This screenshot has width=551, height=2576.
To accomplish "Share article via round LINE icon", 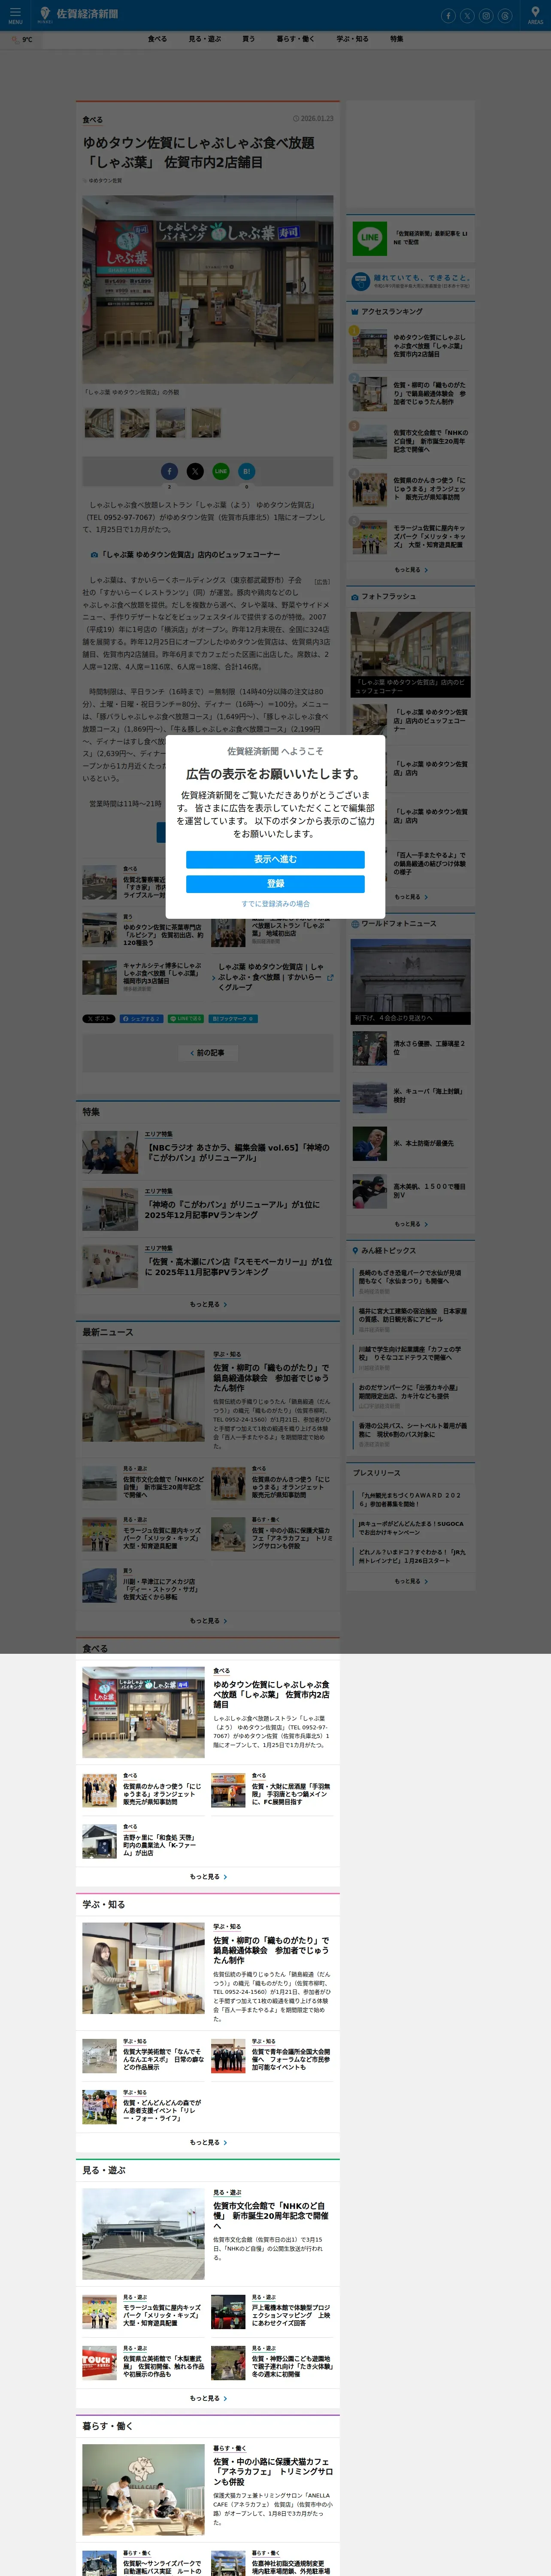I will point(221,471).
